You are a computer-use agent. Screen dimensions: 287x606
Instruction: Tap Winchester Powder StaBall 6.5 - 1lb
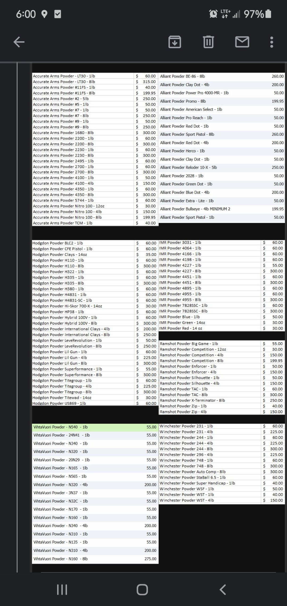coord(192,477)
